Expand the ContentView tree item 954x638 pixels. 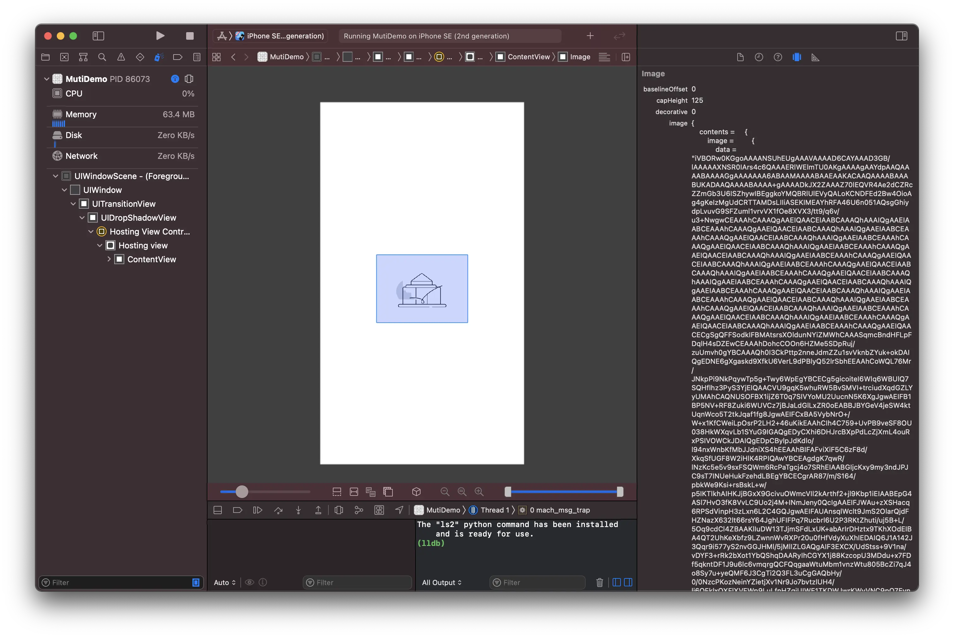[x=109, y=259]
